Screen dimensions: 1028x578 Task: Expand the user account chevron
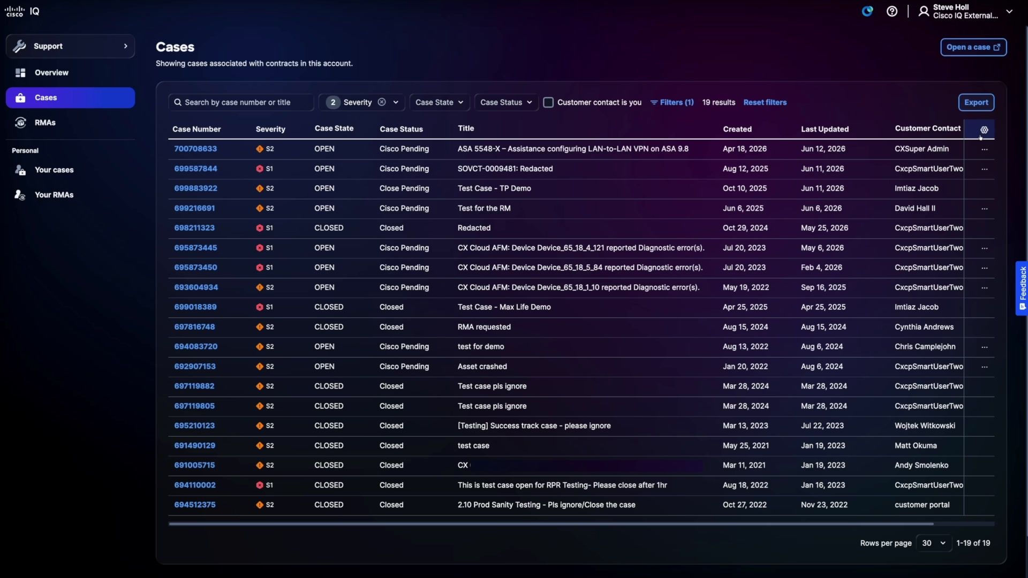click(x=1009, y=11)
